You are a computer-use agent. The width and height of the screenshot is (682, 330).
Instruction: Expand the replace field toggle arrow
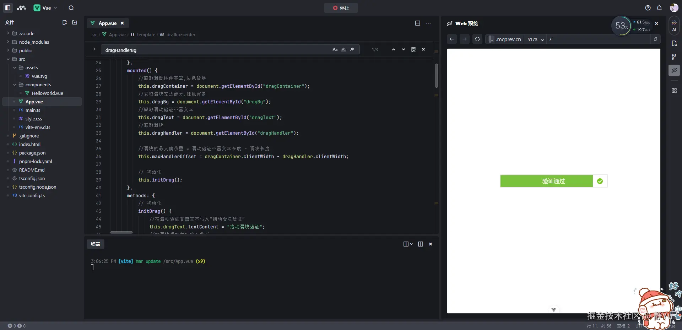(x=94, y=49)
